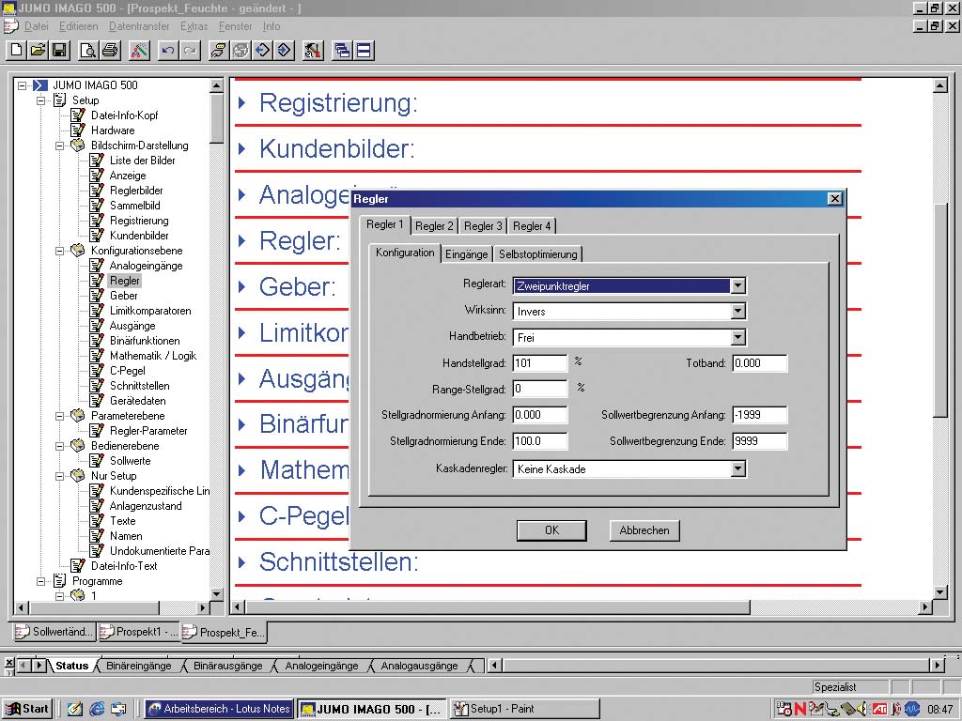
Task: Click the Undo arrow icon
Action: tap(167, 51)
